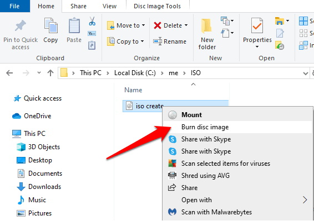Expand the Copy to dropdown
Image resolution: width=314 pixels, height=221 pixels.
[143, 41]
